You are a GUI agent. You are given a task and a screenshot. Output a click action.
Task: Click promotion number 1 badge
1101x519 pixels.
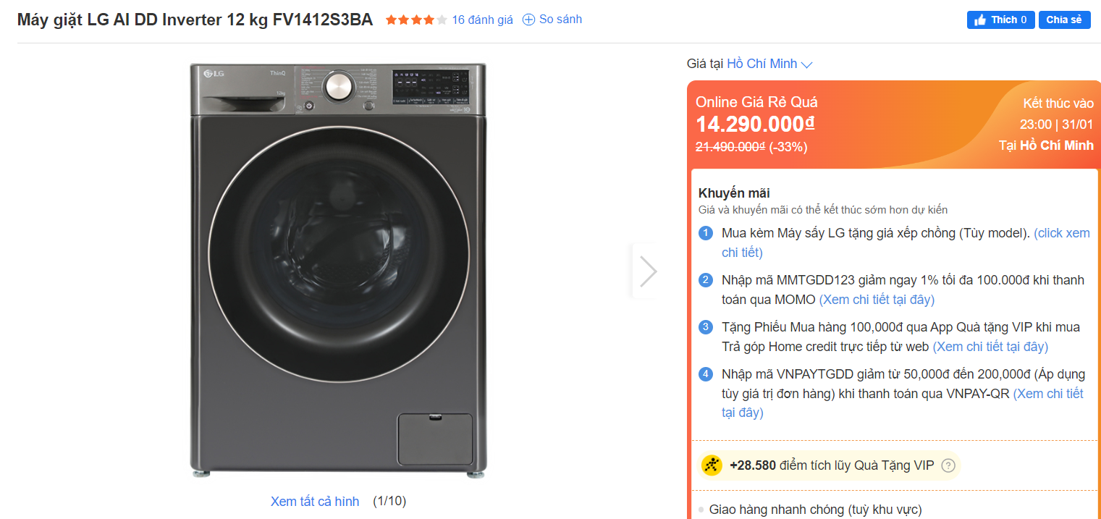pos(706,233)
